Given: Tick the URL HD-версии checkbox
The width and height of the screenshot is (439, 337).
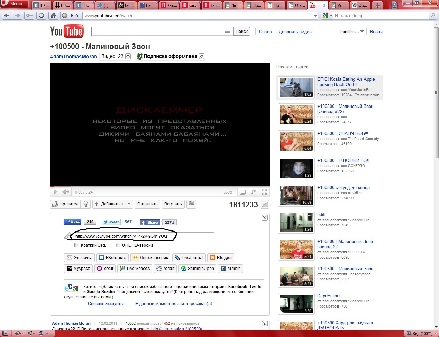Looking at the screenshot, I should [x=118, y=245].
